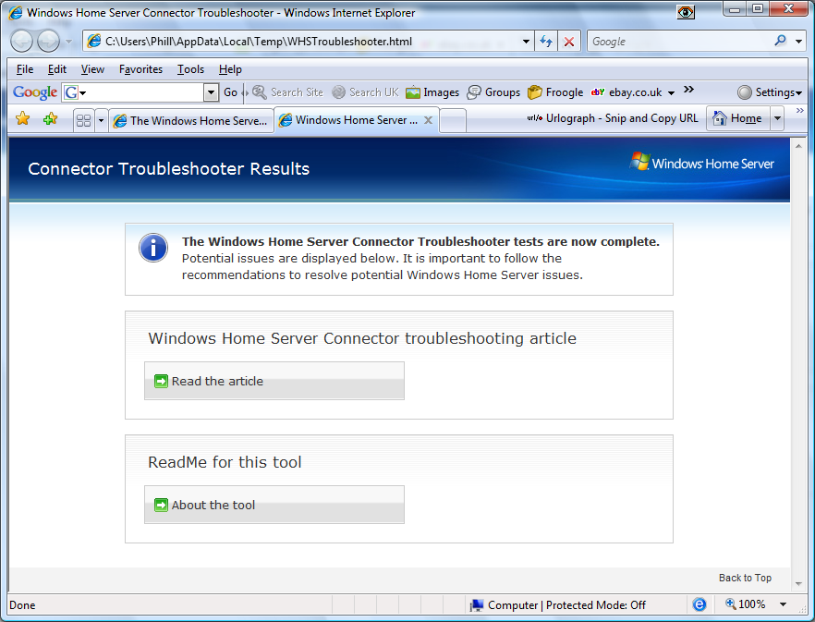The width and height of the screenshot is (815, 622).
Task: Click the blue information icon
Action: (x=153, y=248)
